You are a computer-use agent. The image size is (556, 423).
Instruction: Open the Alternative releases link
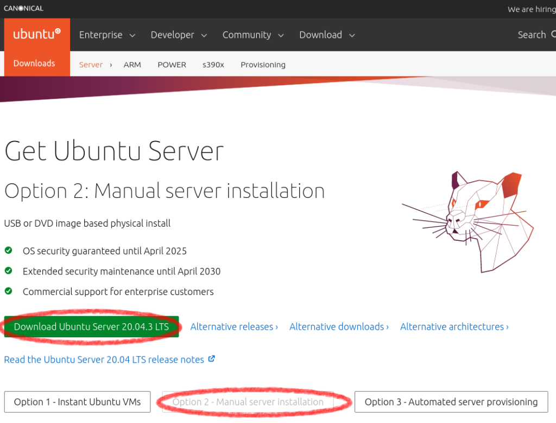[234, 326]
